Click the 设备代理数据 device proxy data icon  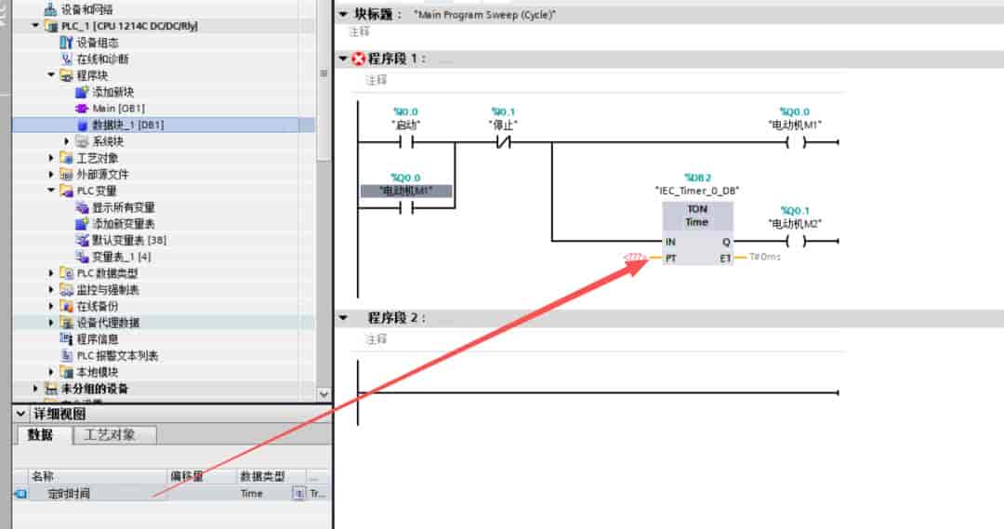[x=66, y=323]
